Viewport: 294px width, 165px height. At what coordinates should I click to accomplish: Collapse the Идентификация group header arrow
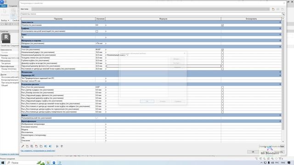click(x=280, y=121)
